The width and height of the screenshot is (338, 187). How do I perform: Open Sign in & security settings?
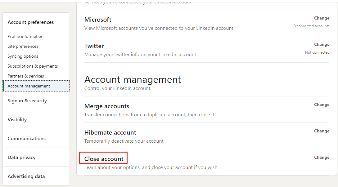27,100
